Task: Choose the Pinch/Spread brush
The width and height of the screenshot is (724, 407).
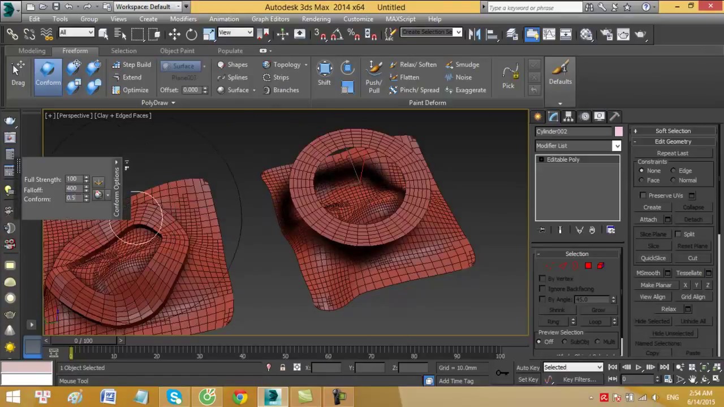Action: [x=414, y=90]
